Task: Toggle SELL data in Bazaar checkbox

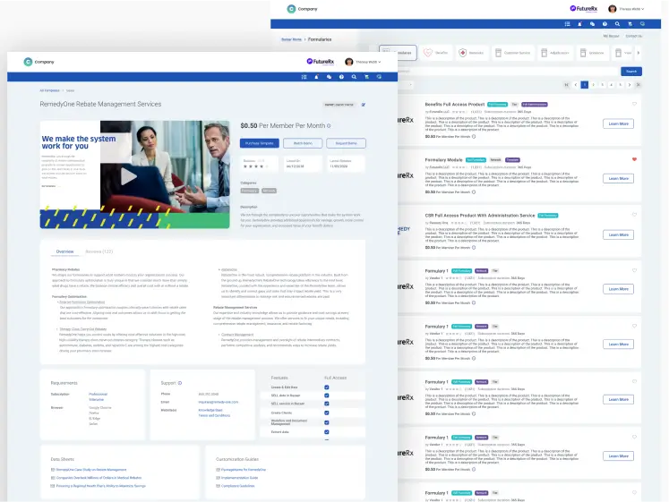Action: (x=326, y=396)
